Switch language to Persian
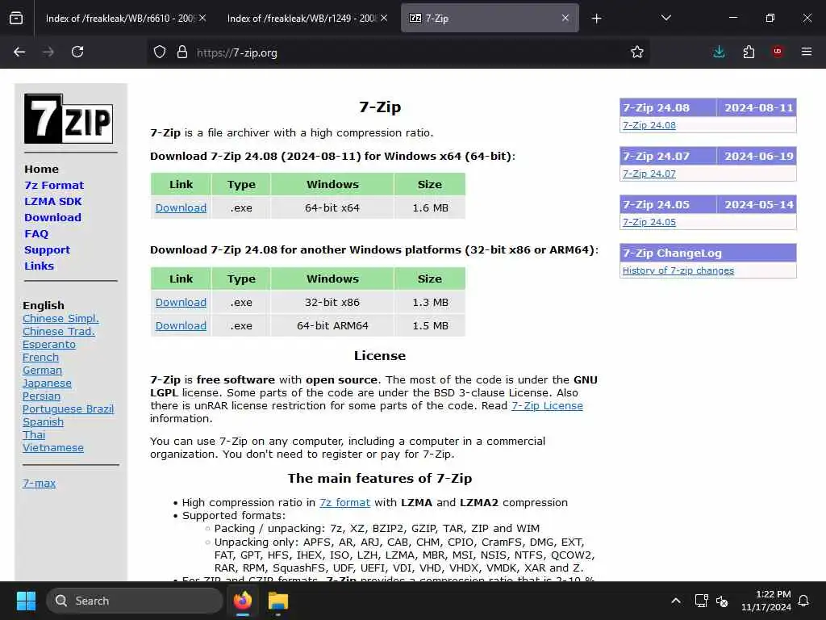Image resolution: width=826 pixels, height=620 pixels. tap(42, 396)
